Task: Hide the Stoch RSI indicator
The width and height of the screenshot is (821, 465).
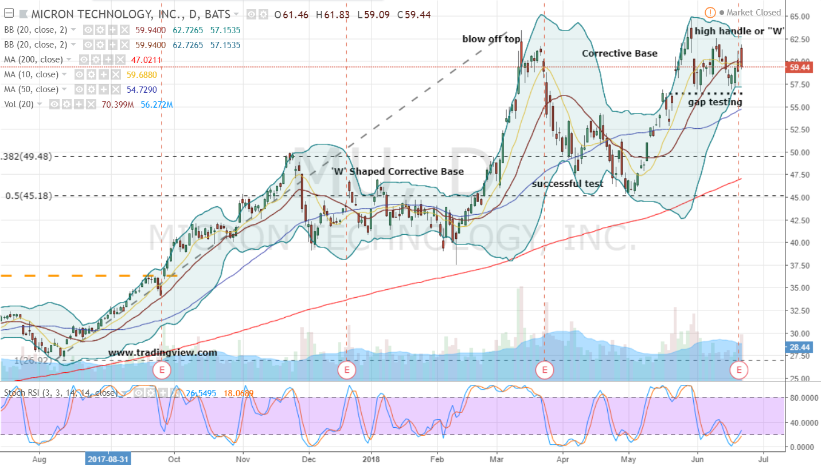Action: [x=140, y=393]
